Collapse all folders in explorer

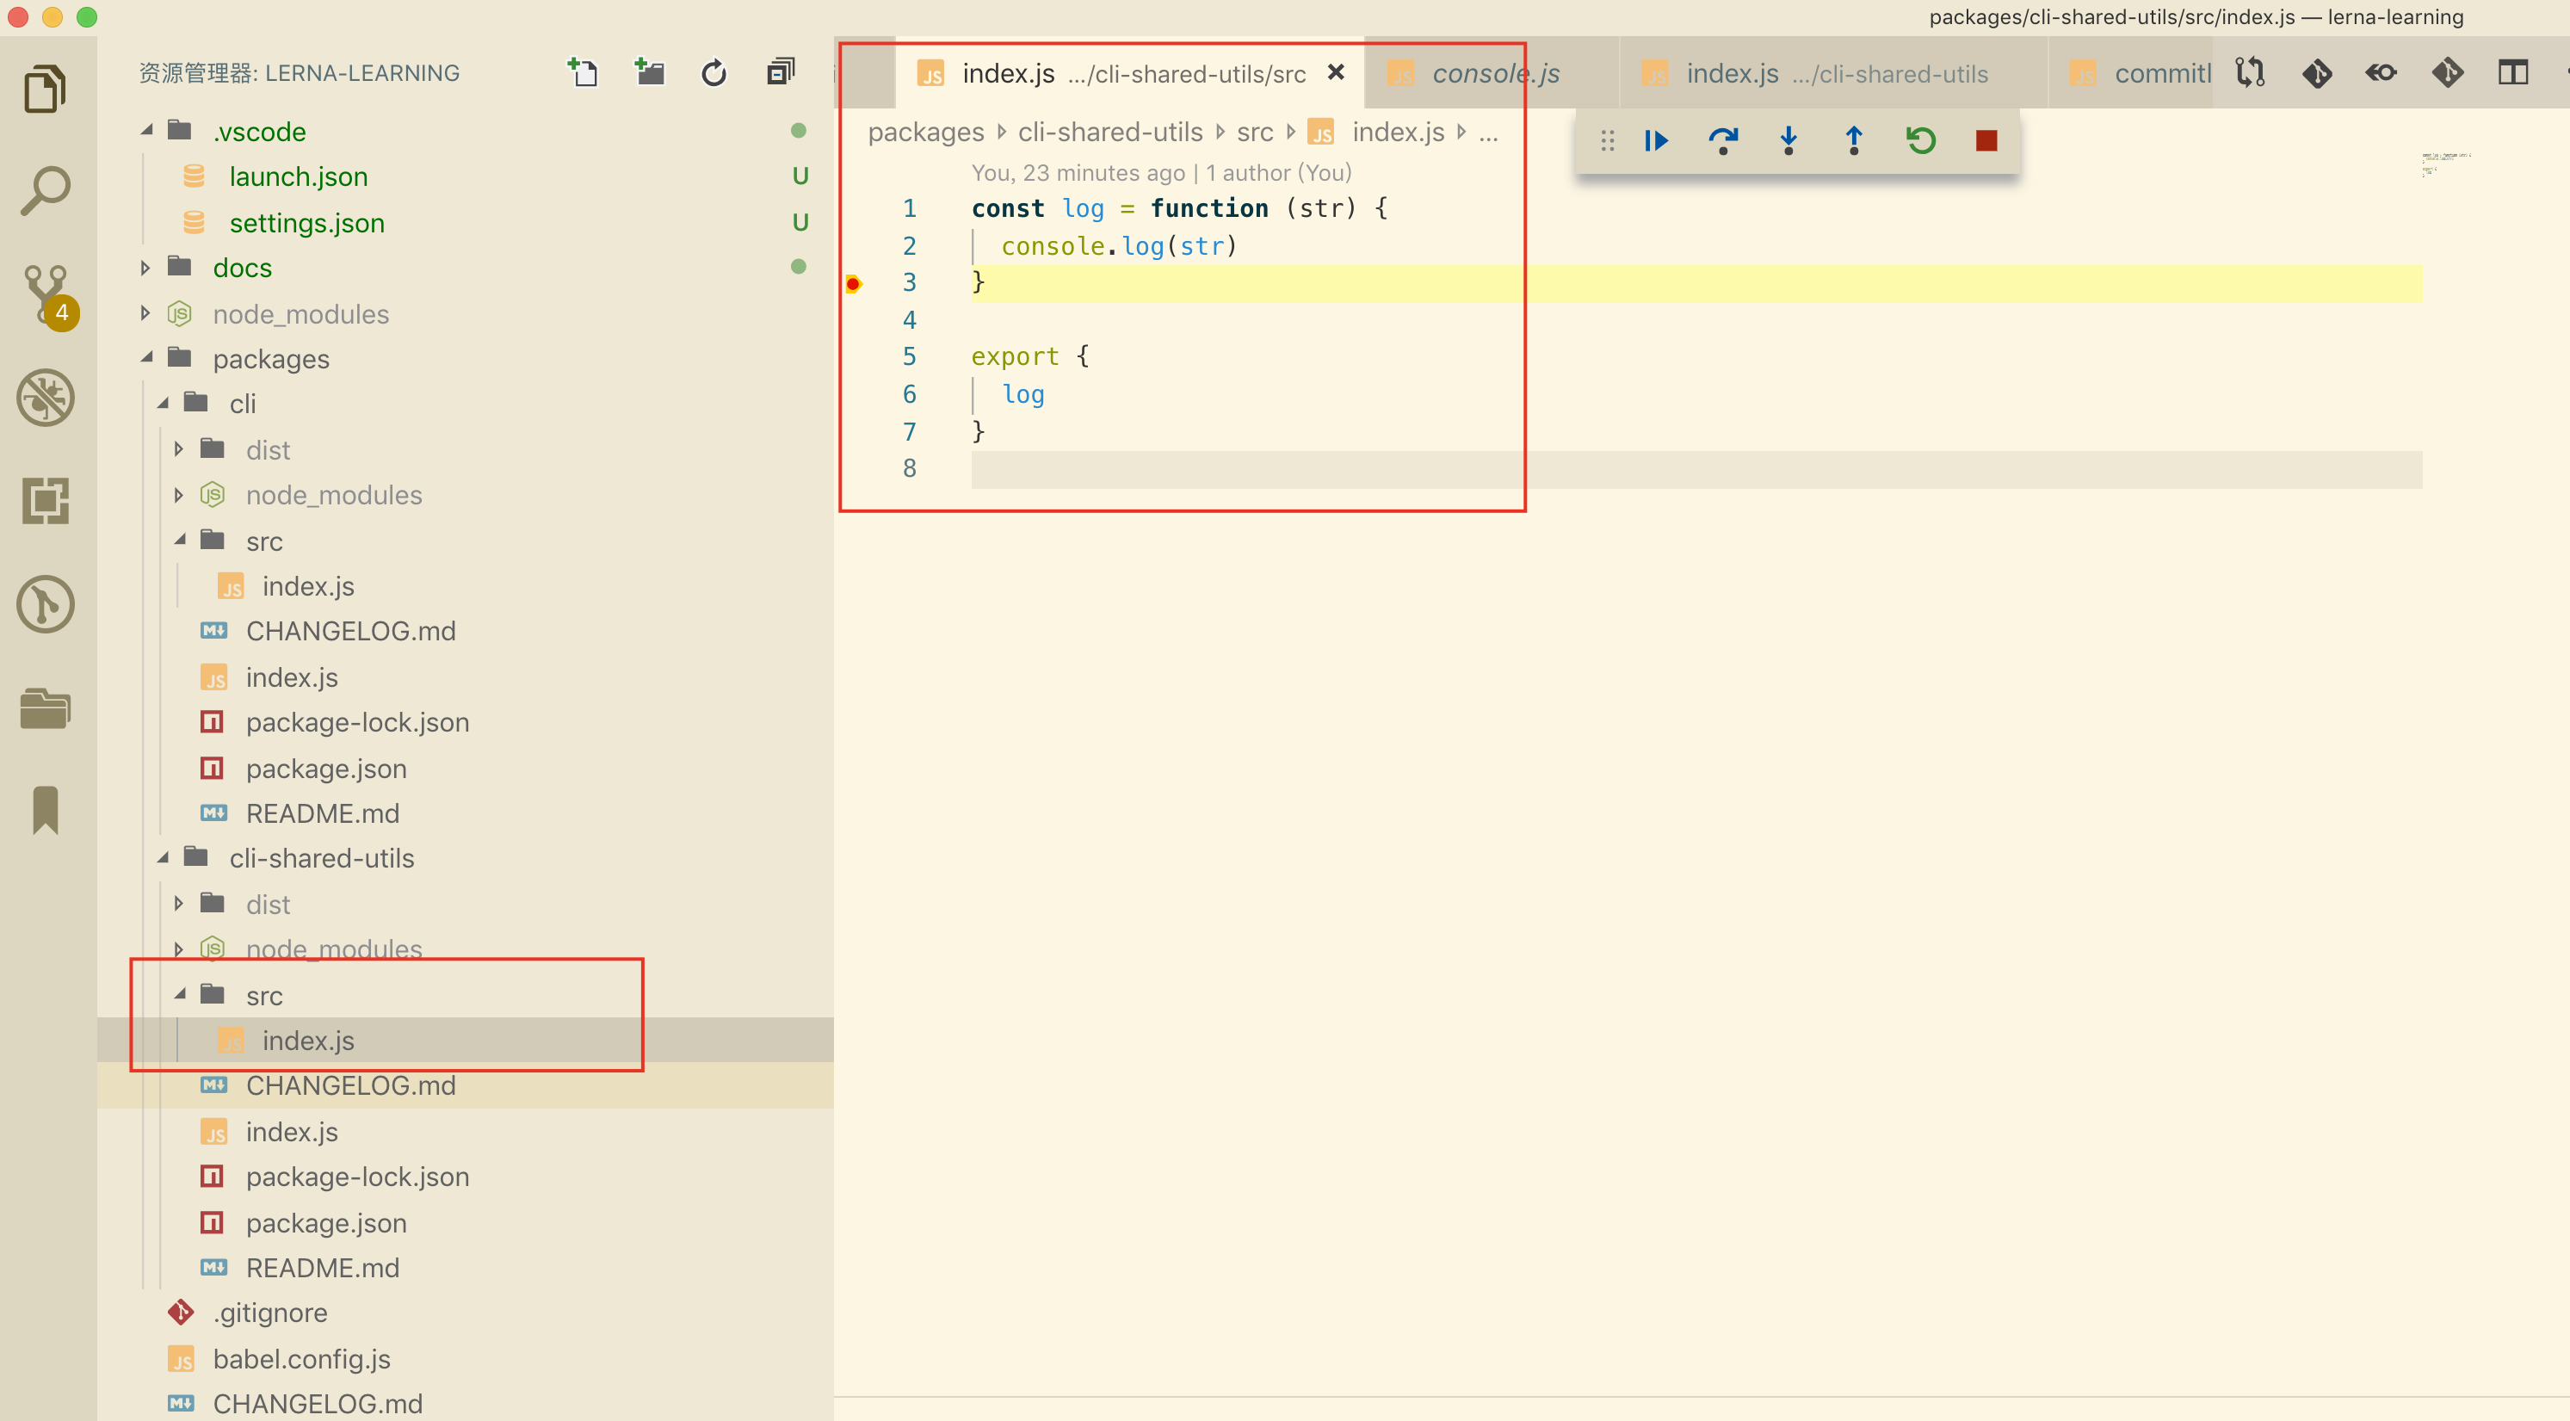(x=780, y=71)
